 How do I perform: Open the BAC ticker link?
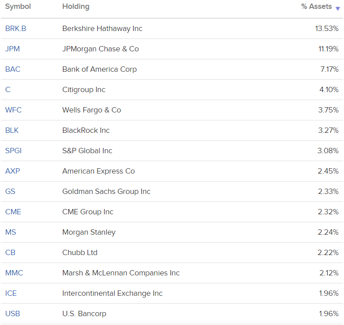coord(13,69)
